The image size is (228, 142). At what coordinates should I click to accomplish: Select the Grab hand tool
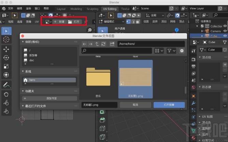(x=6, y=94)
